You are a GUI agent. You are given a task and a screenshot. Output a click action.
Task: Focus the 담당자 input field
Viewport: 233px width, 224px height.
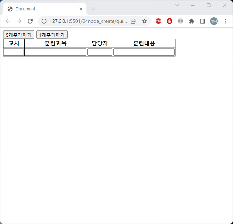(100, 52)
